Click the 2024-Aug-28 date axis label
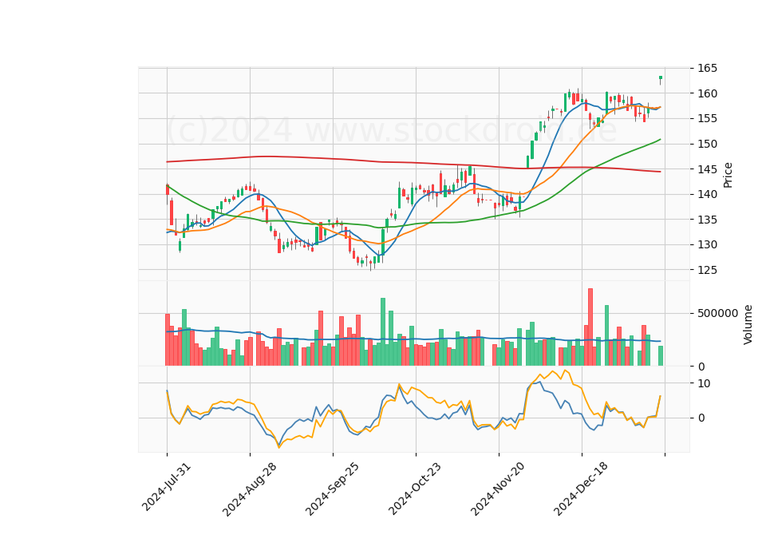766x551 pixels. tap(249, 490)
